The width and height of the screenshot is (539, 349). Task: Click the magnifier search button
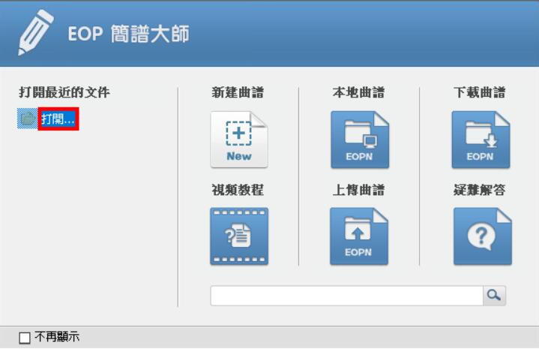coord(494,295)
